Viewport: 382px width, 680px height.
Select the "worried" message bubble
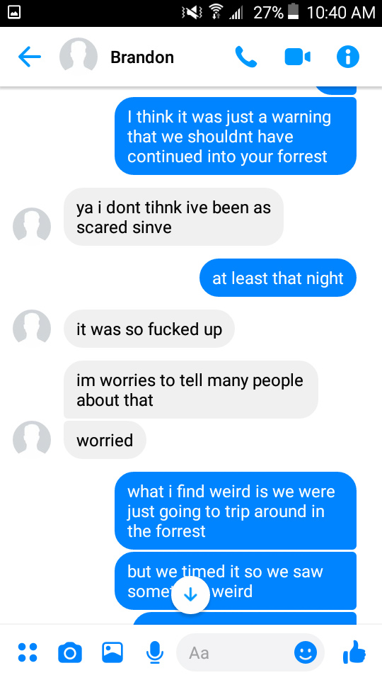pyautogui.click(x=105, y=440)
